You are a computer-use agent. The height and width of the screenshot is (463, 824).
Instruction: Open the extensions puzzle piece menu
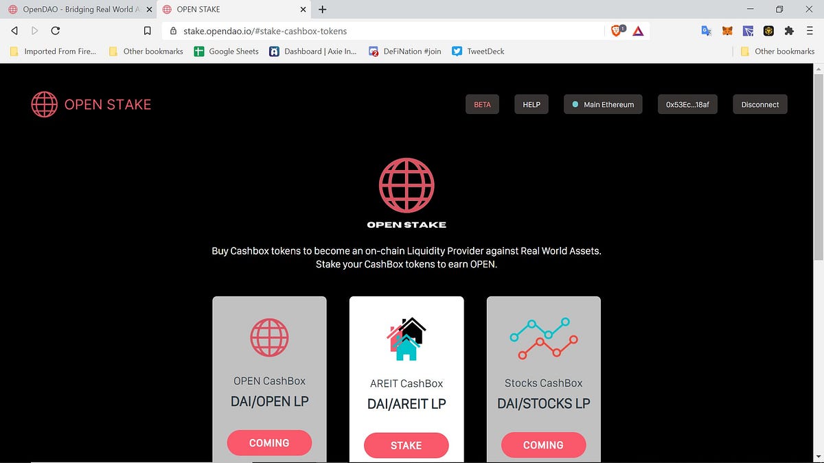(788, 31)
